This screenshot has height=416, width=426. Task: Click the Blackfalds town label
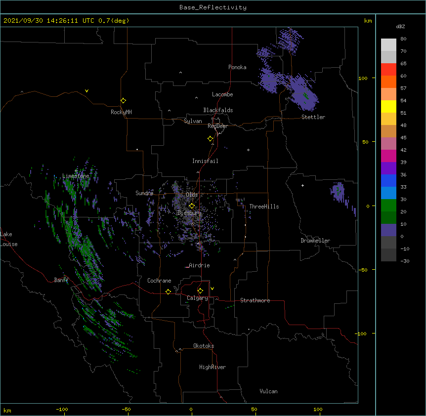(x=218, y=110)
